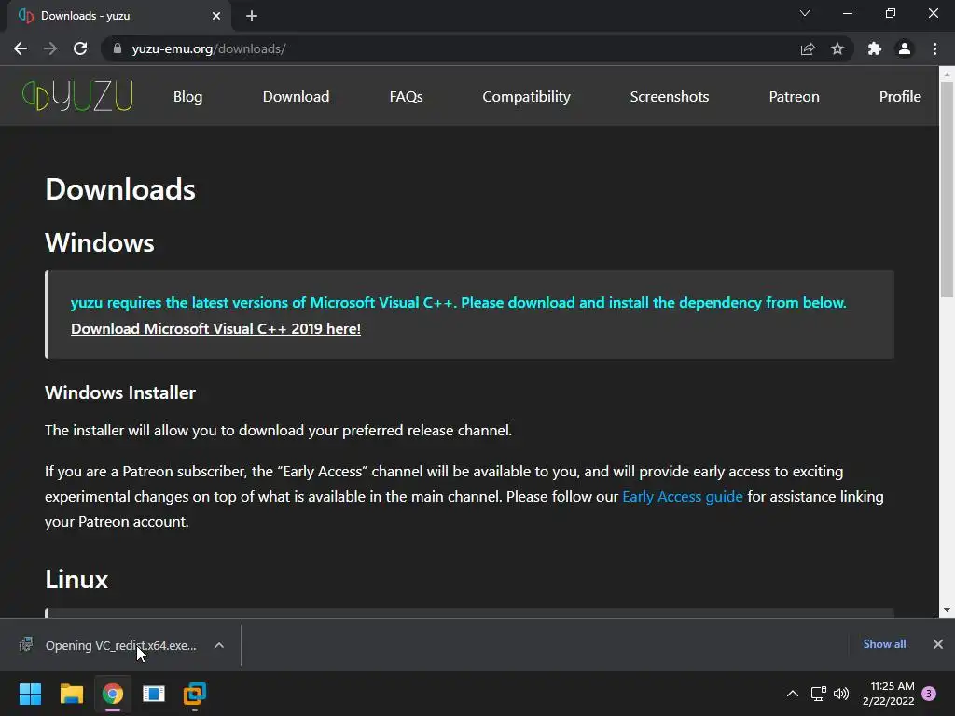Open a new browser tab
Viewport: 955px width, 716px height.
coord(252,16)
